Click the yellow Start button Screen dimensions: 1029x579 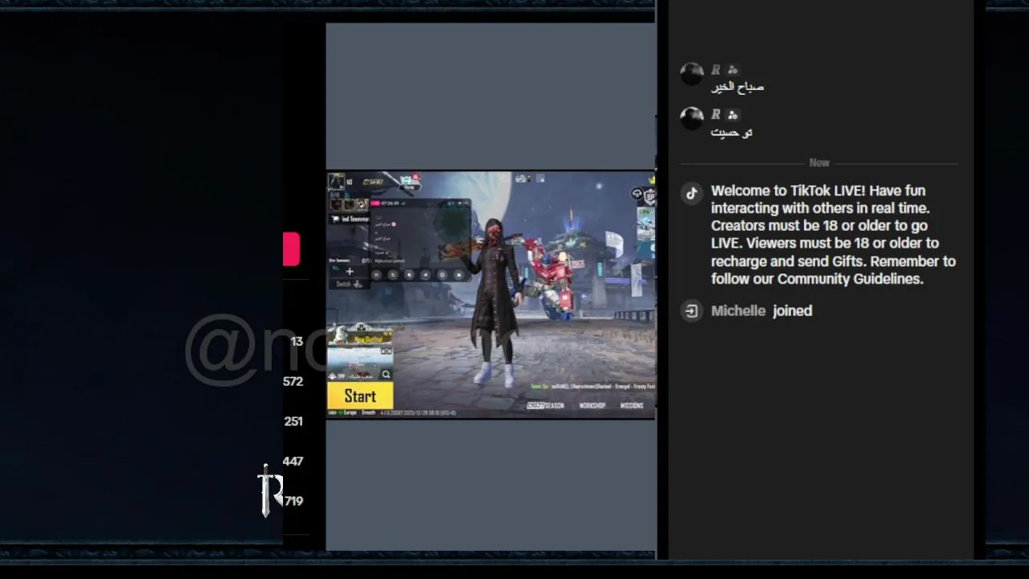[360, 396]
